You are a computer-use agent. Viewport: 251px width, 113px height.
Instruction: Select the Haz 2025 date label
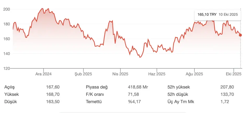pyautogui.click(x=157, y=74)
